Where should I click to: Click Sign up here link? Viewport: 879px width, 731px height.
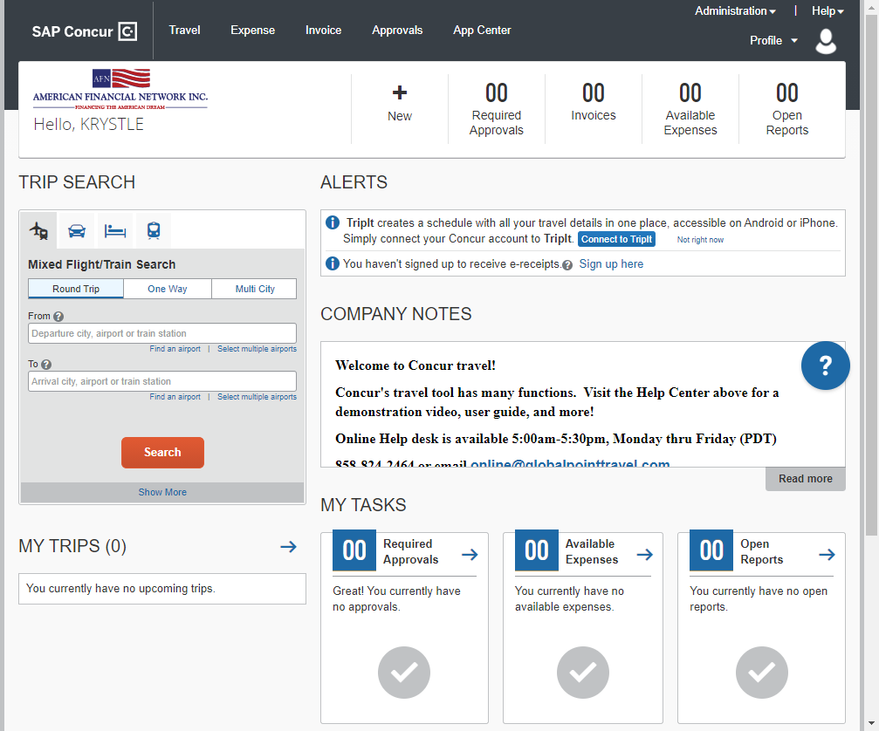point(611,263)
